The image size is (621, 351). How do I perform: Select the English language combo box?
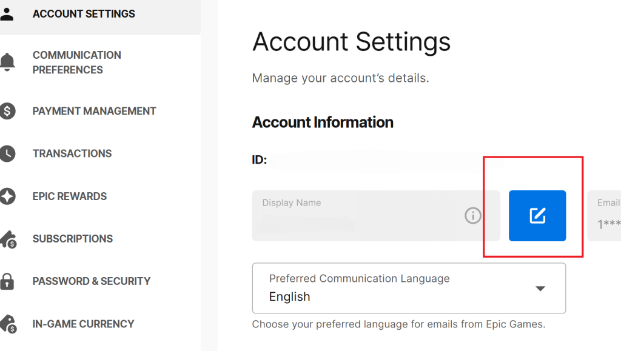[409, 288]
